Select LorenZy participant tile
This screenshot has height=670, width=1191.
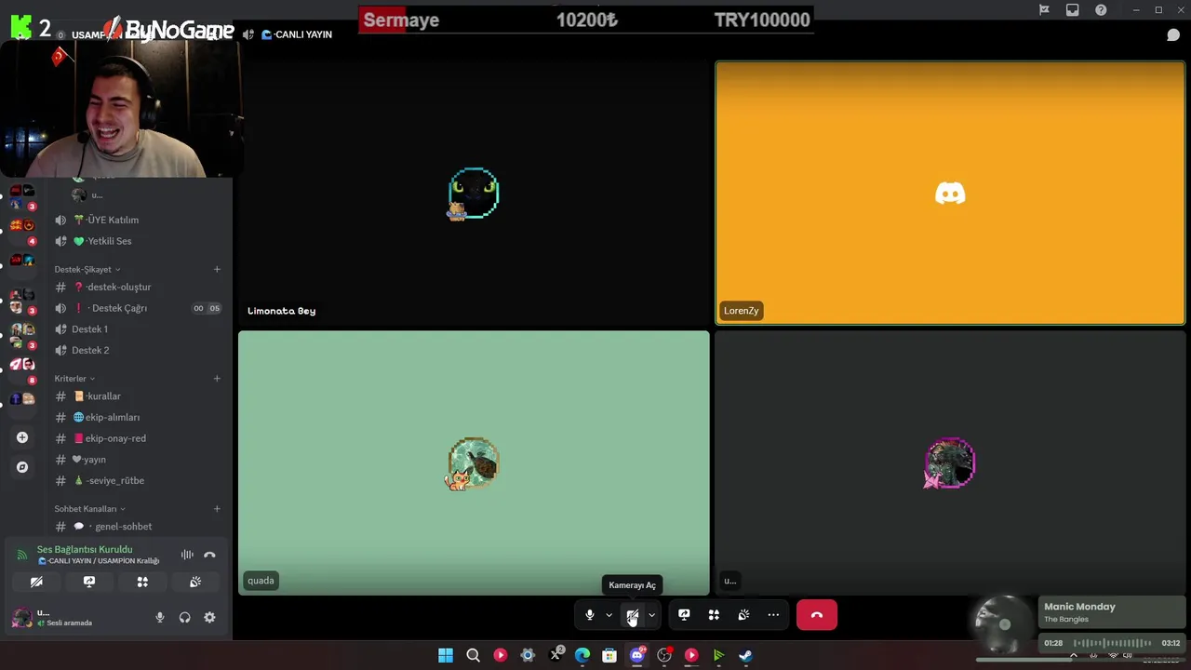[950, 193]
